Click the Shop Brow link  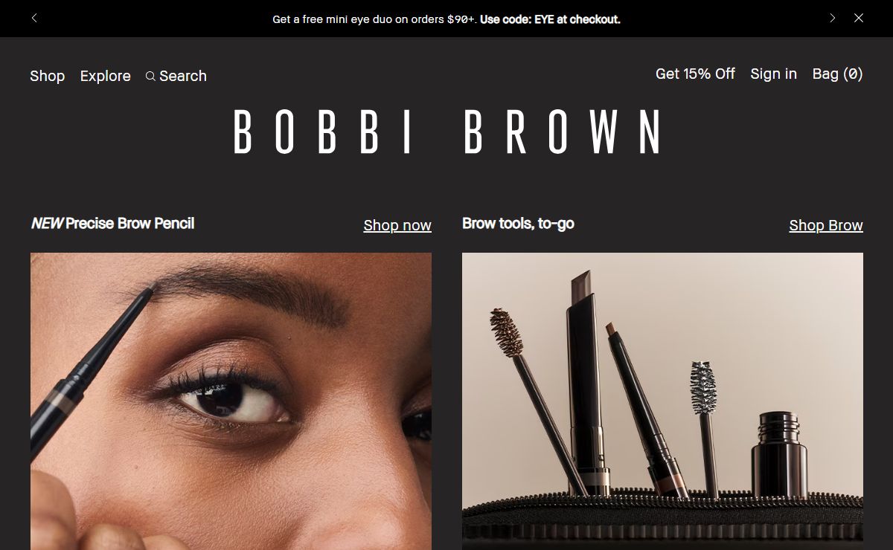(826, 225)
